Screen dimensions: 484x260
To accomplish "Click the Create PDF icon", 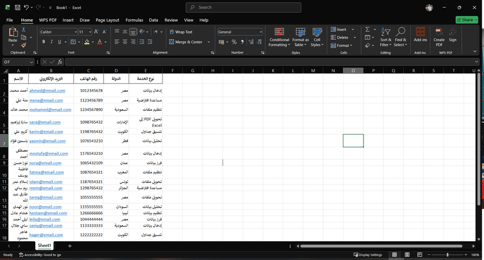I will click(x=439, y=34).
